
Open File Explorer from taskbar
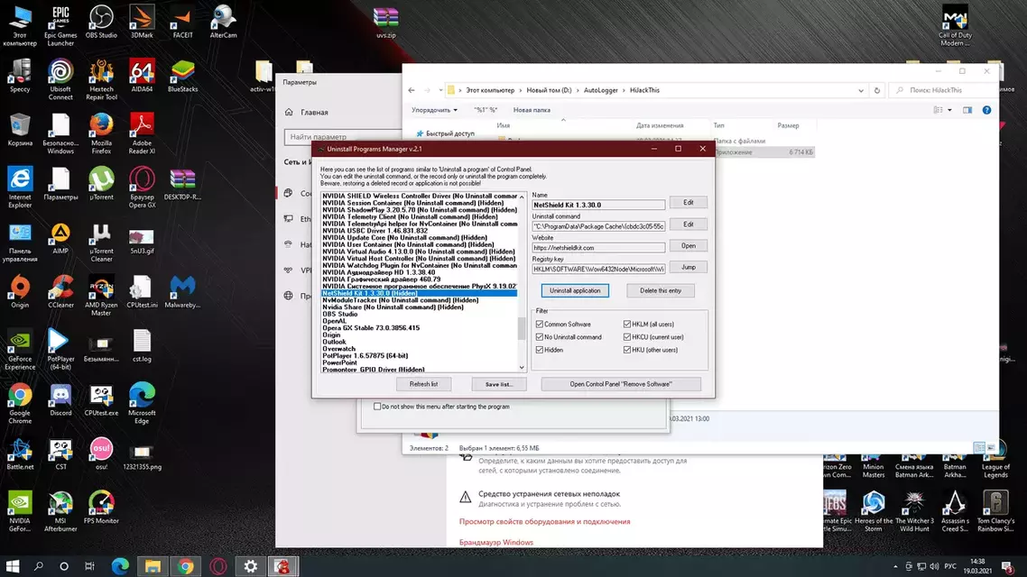click(x=153, y=566)
